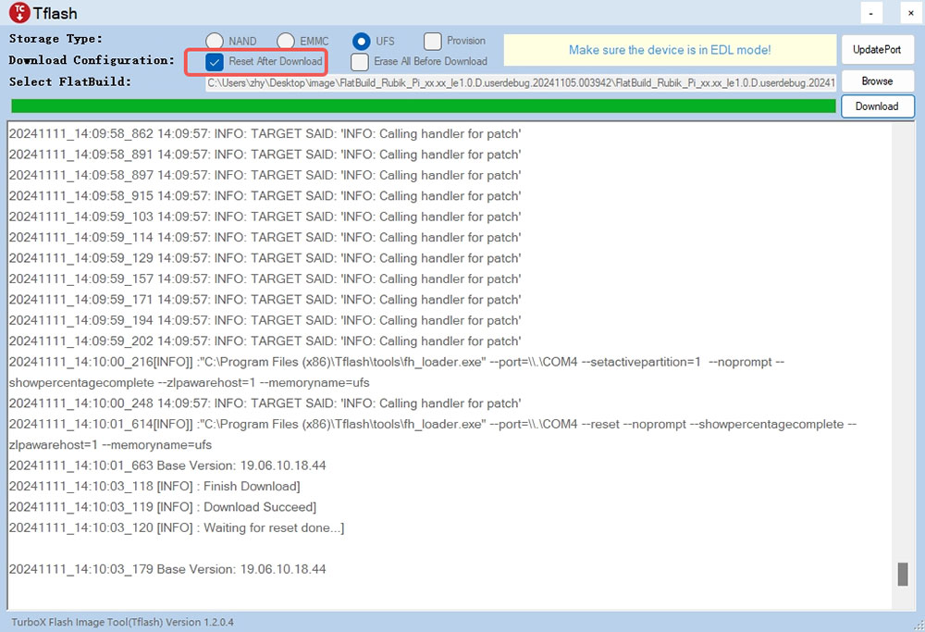The image size is (925, 632).
Task: Click the FlatBuild path field
Action: pos(521,82)
